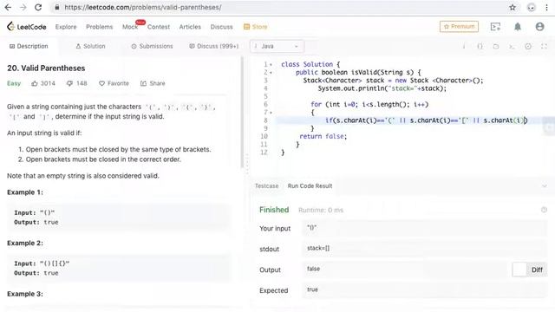The image size is (555, 312).
Task: Click the description panel scrollbar
Action: [x=243, y=113]
